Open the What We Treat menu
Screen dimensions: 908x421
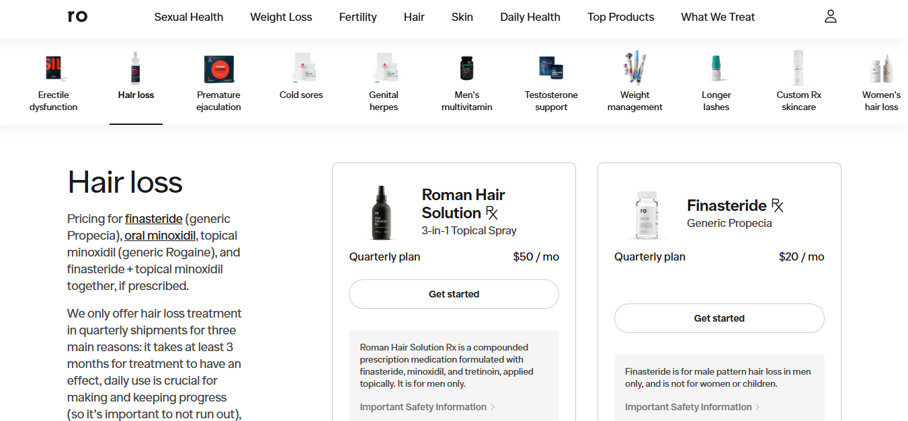point(718,17)
